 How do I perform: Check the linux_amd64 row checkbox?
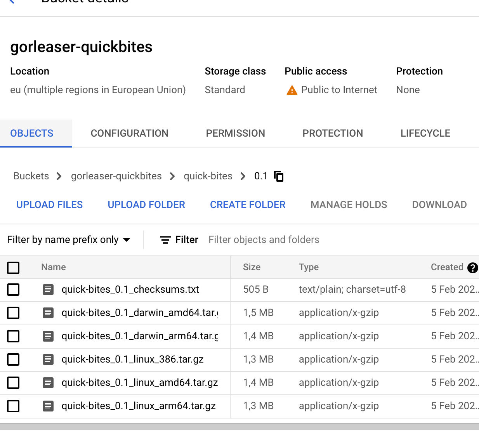pyautogui.click(x=13, y=383)
